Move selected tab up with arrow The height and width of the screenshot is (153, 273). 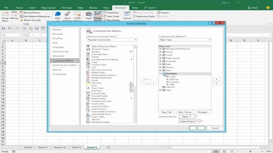coord(217,79)
